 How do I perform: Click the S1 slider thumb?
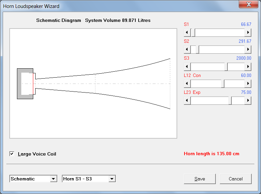click(x=193, y=32)
